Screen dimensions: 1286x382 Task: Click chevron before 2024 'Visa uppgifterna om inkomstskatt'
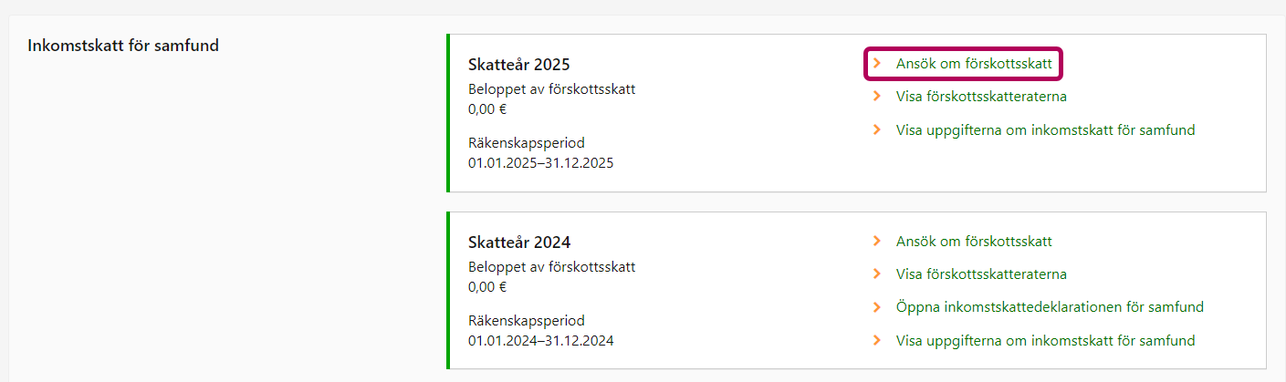coord(877,341)
